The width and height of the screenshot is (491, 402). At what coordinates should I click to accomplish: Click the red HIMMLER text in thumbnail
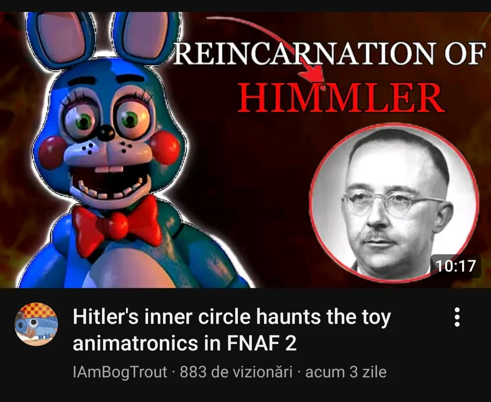click(341, 98)
